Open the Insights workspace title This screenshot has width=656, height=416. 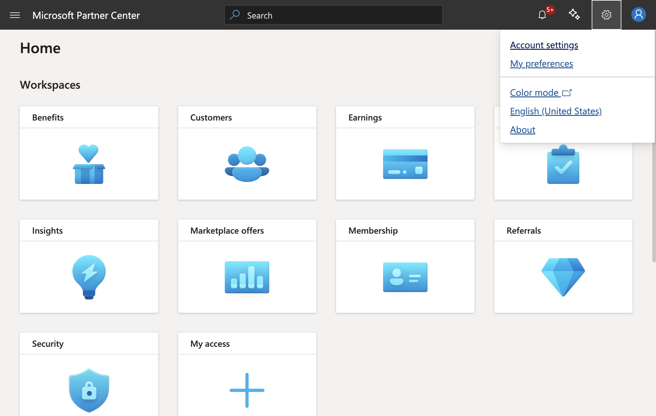(x=47, y=231)
